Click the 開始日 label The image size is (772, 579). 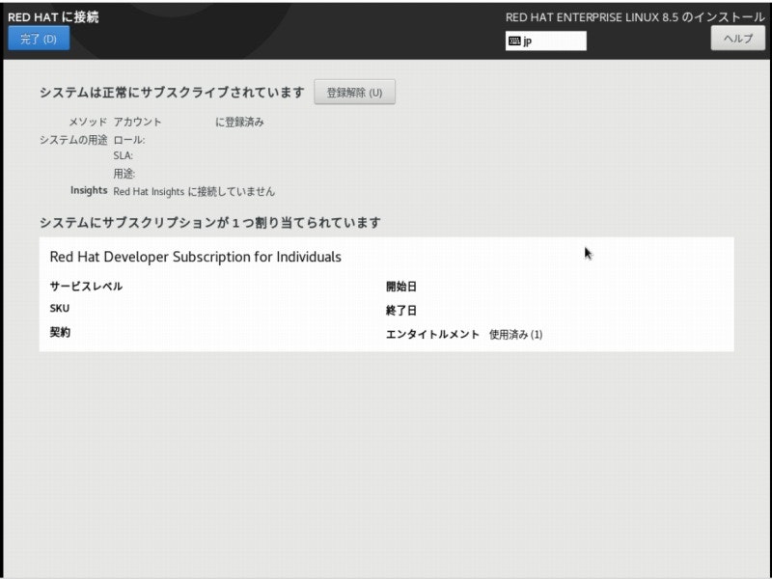[x=401, y=287]
